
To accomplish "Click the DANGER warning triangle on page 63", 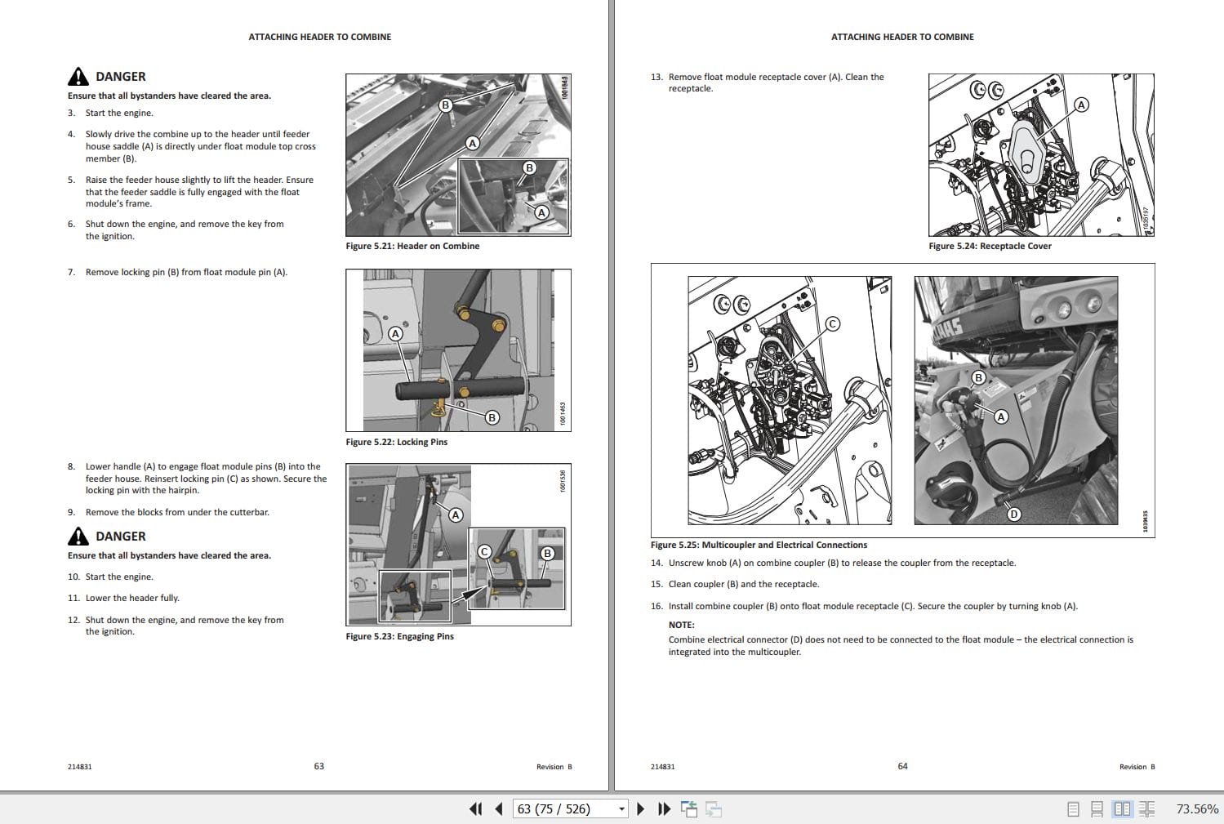I will coord(78,75).
